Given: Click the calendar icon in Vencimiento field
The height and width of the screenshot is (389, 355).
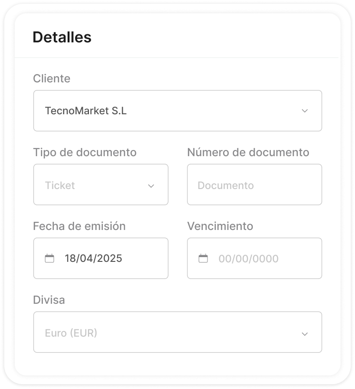Looking at the screenshot, I should [x=203, y=259].
